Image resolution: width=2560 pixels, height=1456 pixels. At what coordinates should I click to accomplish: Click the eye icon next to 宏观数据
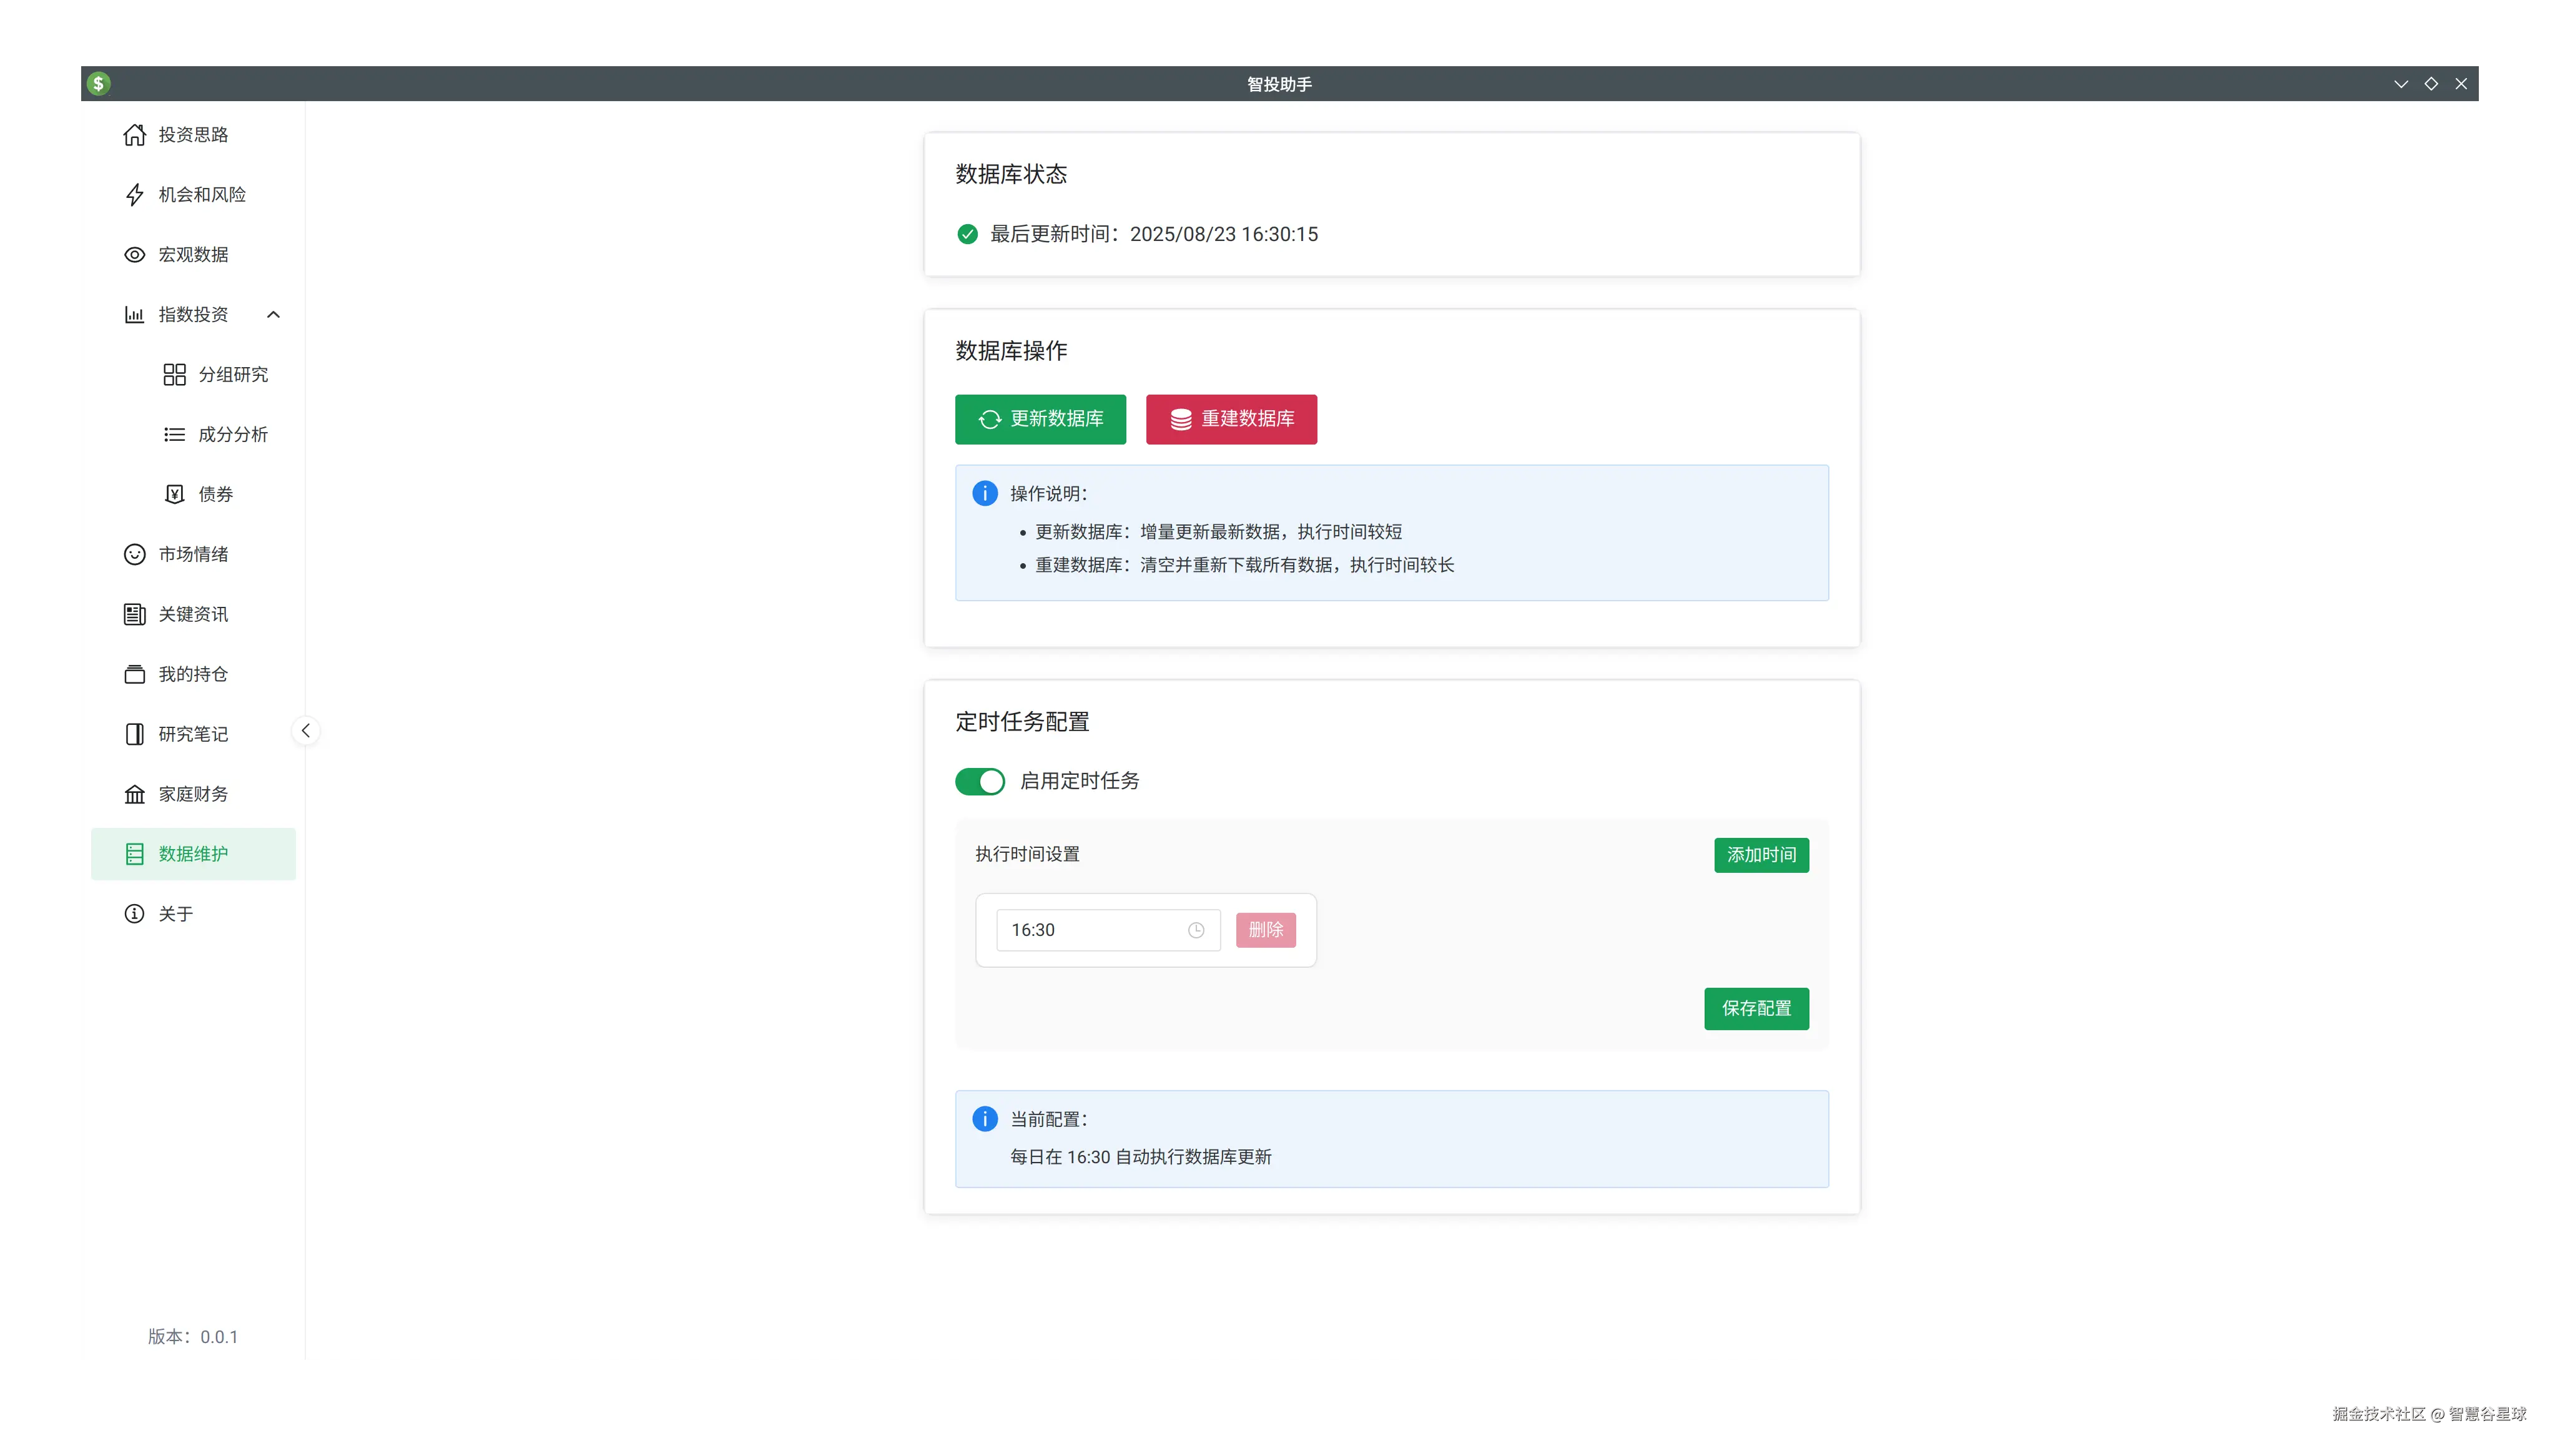pyautogui.click(x=134, y=255)
